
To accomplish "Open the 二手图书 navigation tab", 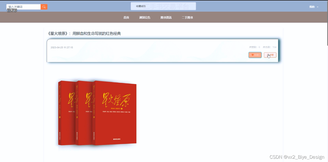I will 188,18.
